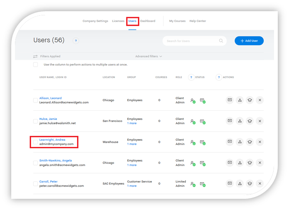Screen dimensions: 289x210
Task: Click the delete X icon for Learnright, Andrea
Action: (x=260, y=142)
